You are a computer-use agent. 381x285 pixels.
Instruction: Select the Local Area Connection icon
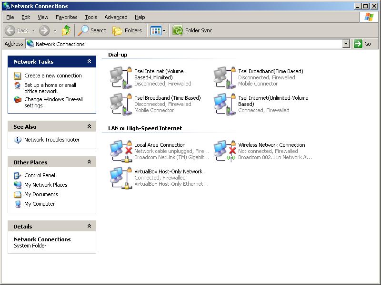121,151
